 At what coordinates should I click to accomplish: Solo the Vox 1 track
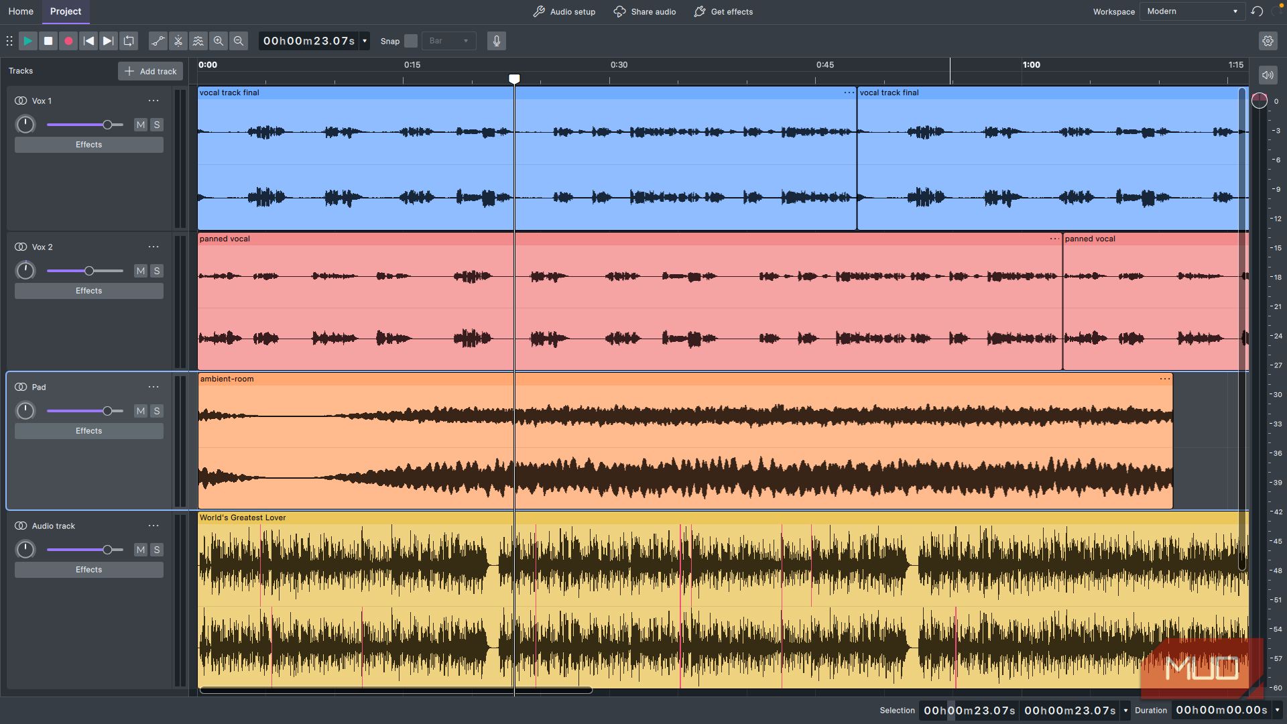tap(157, 125)
